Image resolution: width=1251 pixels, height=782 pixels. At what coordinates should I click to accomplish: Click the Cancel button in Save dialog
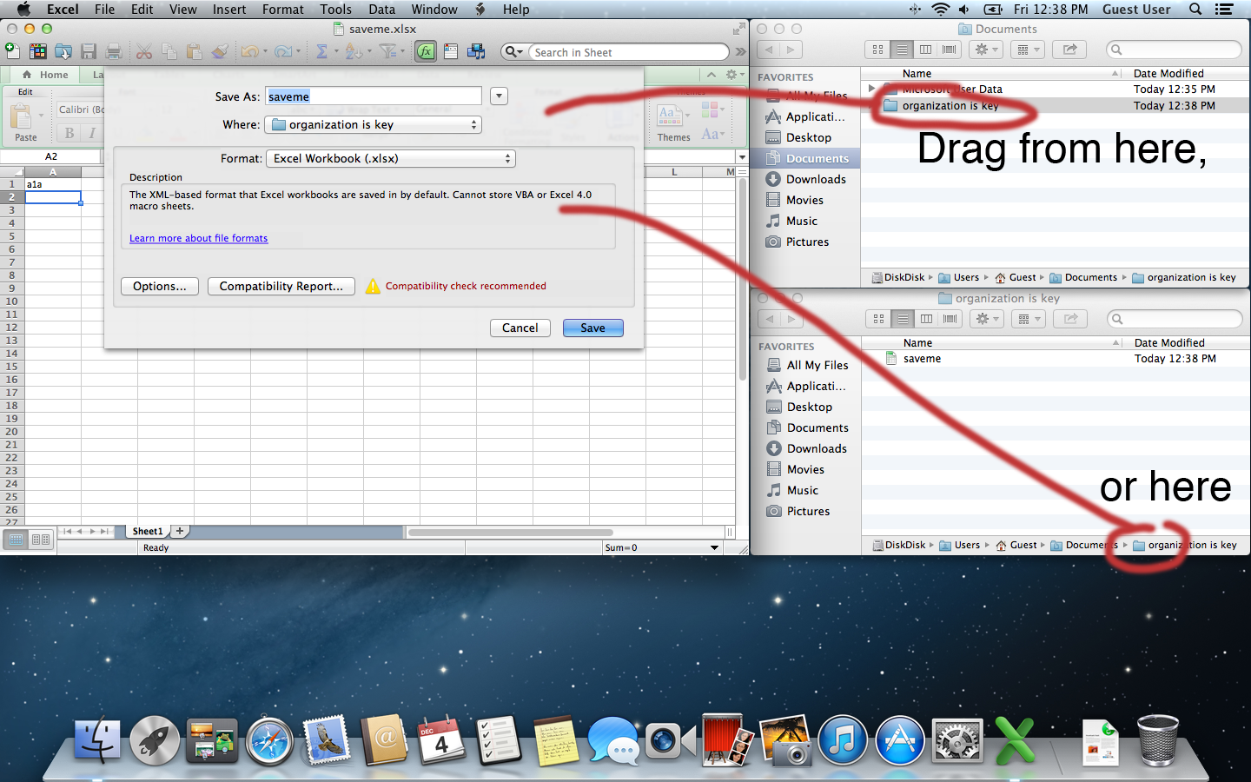[x=520, y=328]
